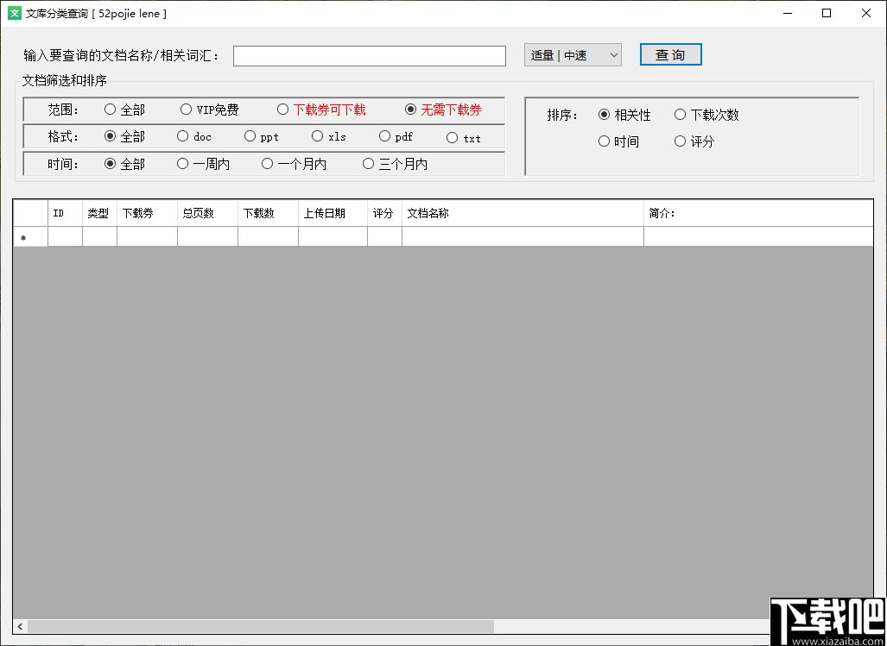Choose the xls format radio button

pyautogui.click(x=329, y=136)
